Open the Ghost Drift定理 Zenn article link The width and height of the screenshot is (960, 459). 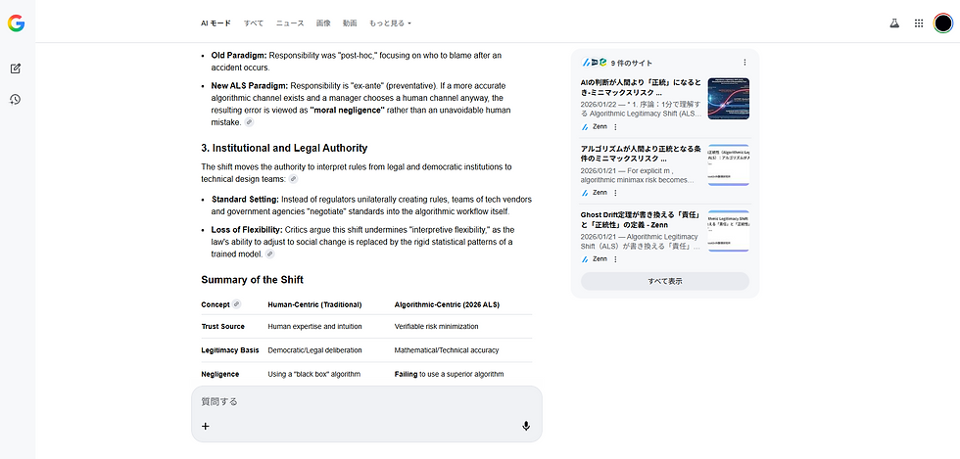coord(641,222)
